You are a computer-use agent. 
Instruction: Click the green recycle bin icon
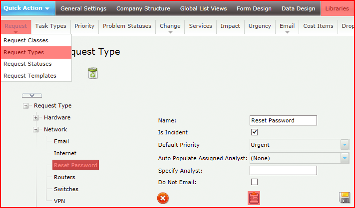click(x=93, y=73)
